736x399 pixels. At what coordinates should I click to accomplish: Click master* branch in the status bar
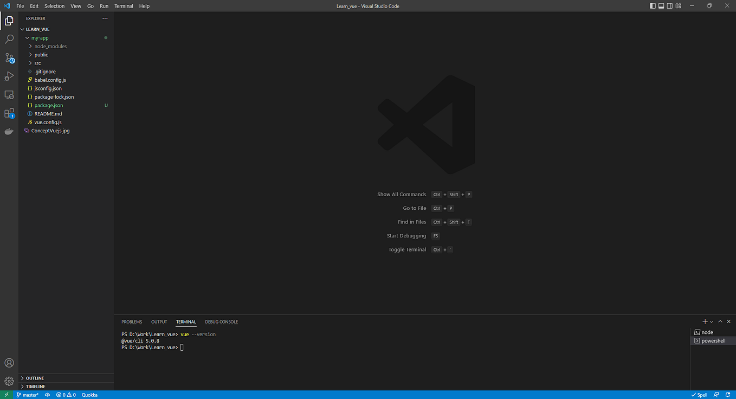pos(27,395)
